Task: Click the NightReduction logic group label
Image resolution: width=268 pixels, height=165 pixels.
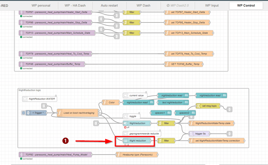Action: pos(30,90)
